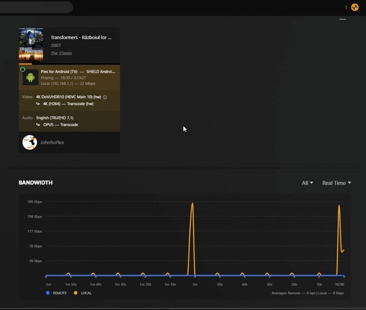Collapse the now playing section dash
Viewport: 366px width, 310px height.
(x=343, y=19)
